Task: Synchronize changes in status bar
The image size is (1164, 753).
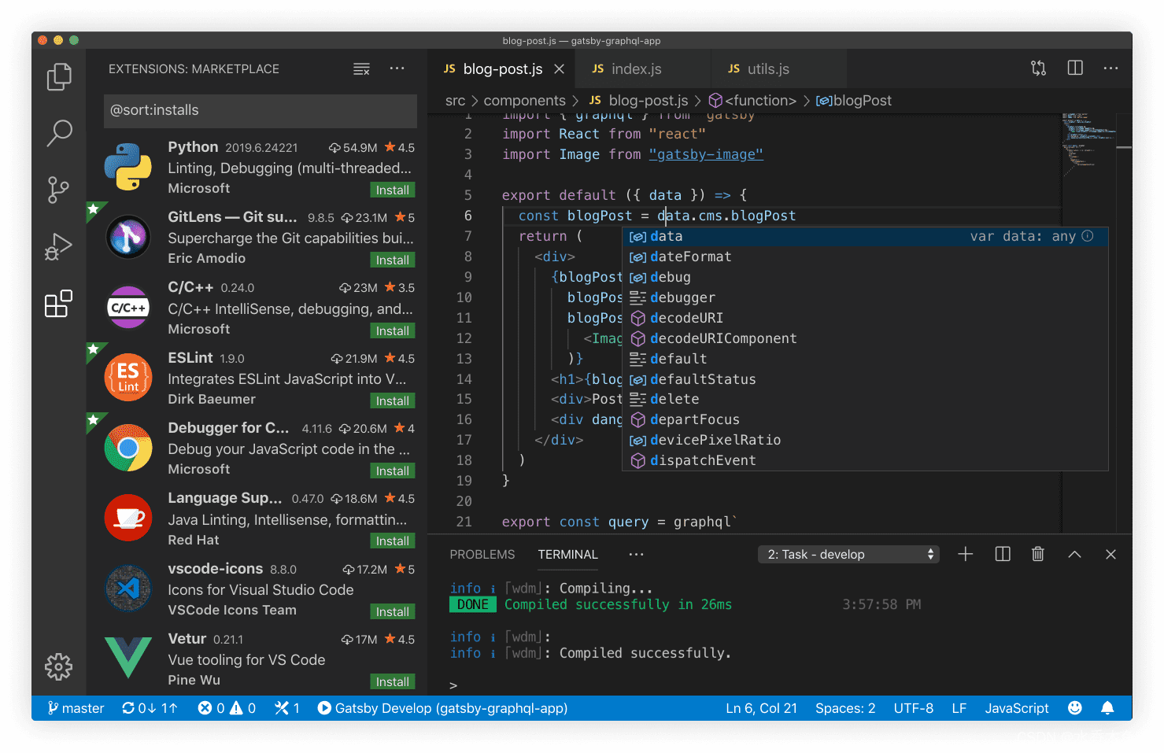Action: pyautogui.click(x=150, y=708)
